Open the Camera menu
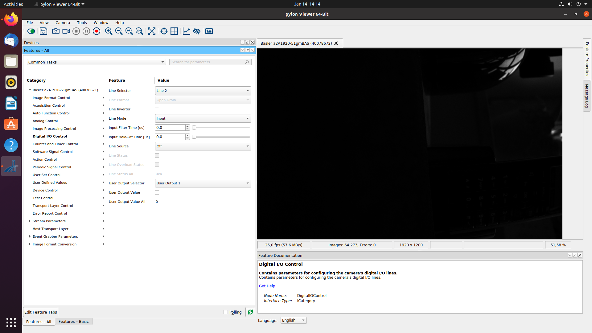The width and height of the screenshot is (592, 333). (x=63, y=23)
